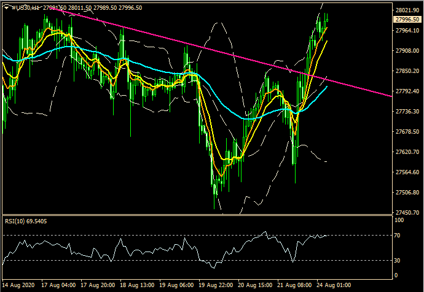Screen dimensions: 424x292
Task: Click the 0 value on RSI scale
Action: [x=396, y=275]
